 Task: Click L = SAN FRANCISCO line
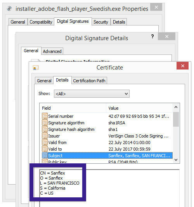point(60,183)
